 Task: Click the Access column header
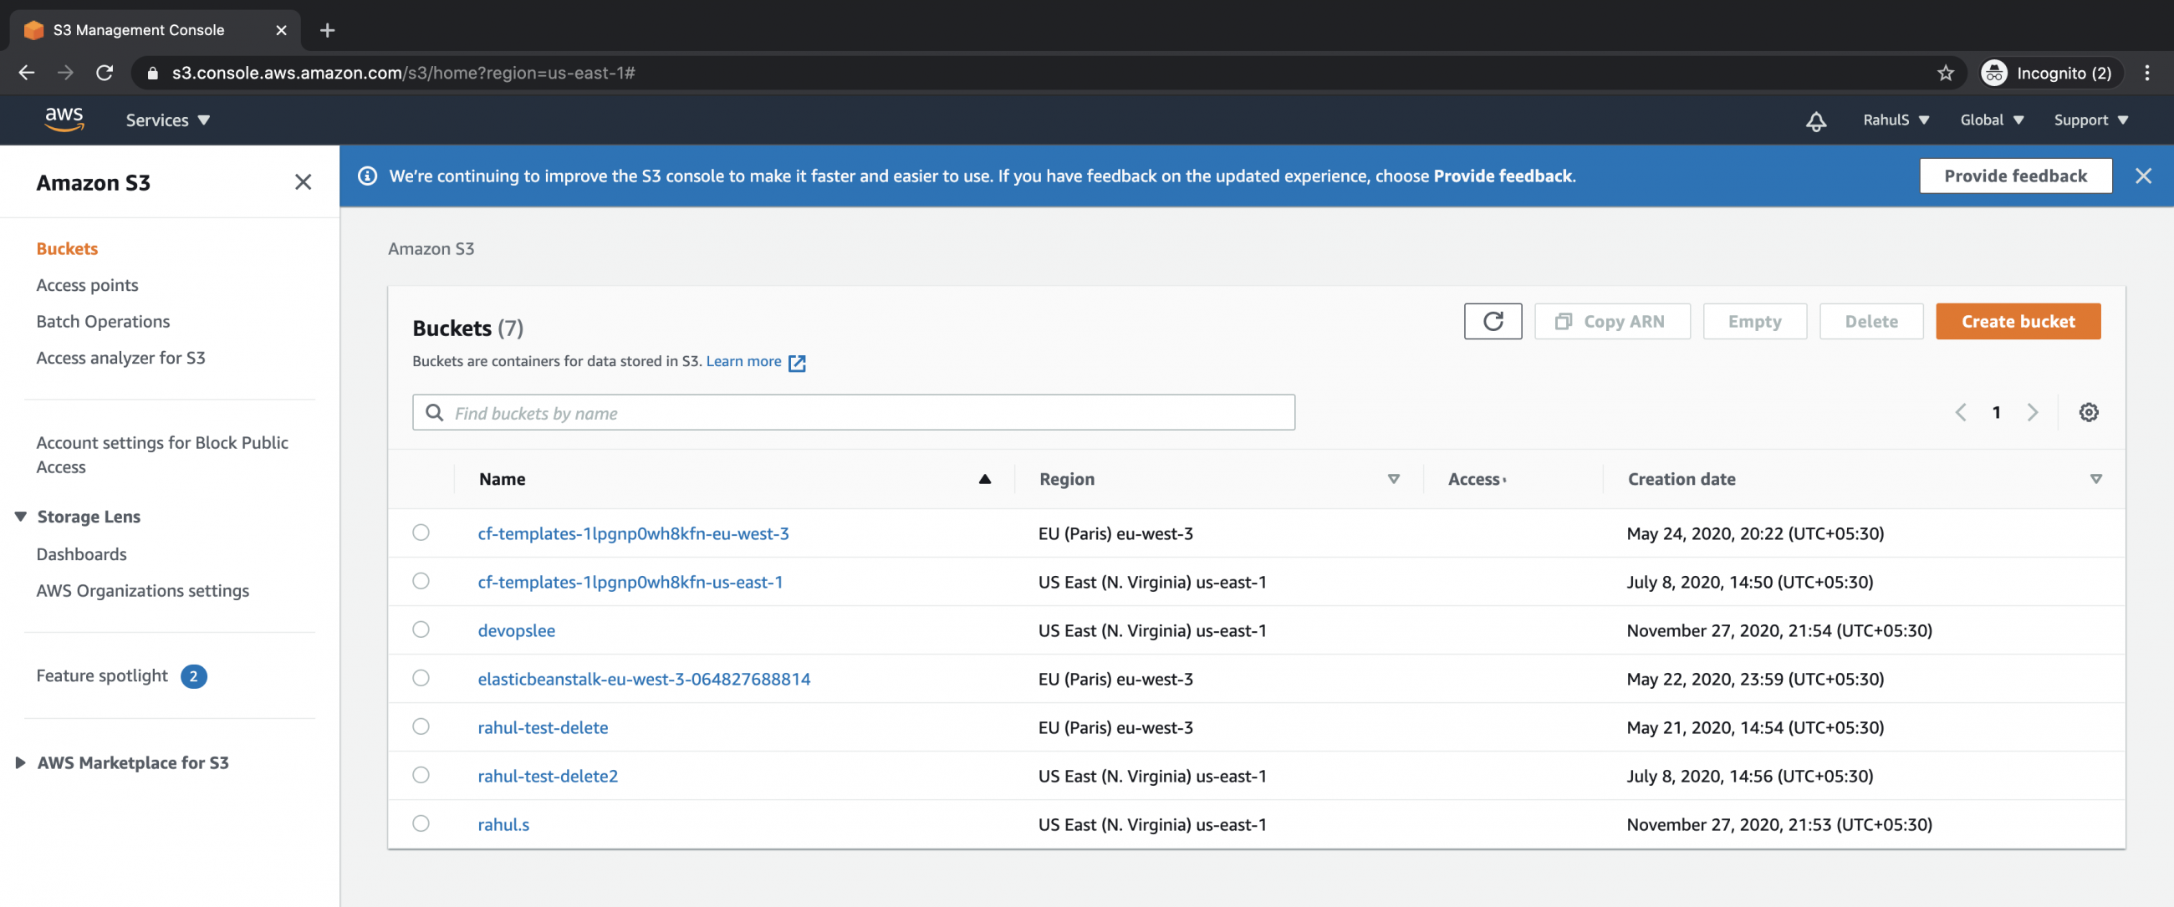1474,479
